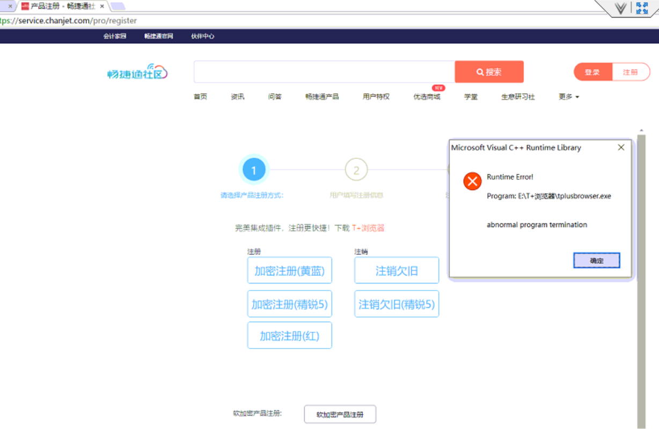Click the fullscreen arrows icon at top right
Screen dimensions: 659x429
pos(642,8)
